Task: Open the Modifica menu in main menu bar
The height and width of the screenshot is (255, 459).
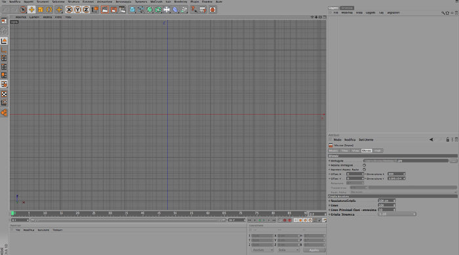Action: pos(15,2)
